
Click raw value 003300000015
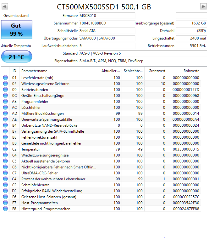coord(186,149)
